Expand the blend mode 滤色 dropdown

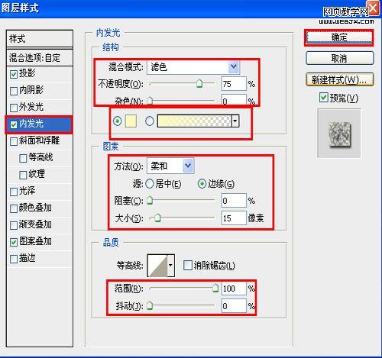(234, 67)
